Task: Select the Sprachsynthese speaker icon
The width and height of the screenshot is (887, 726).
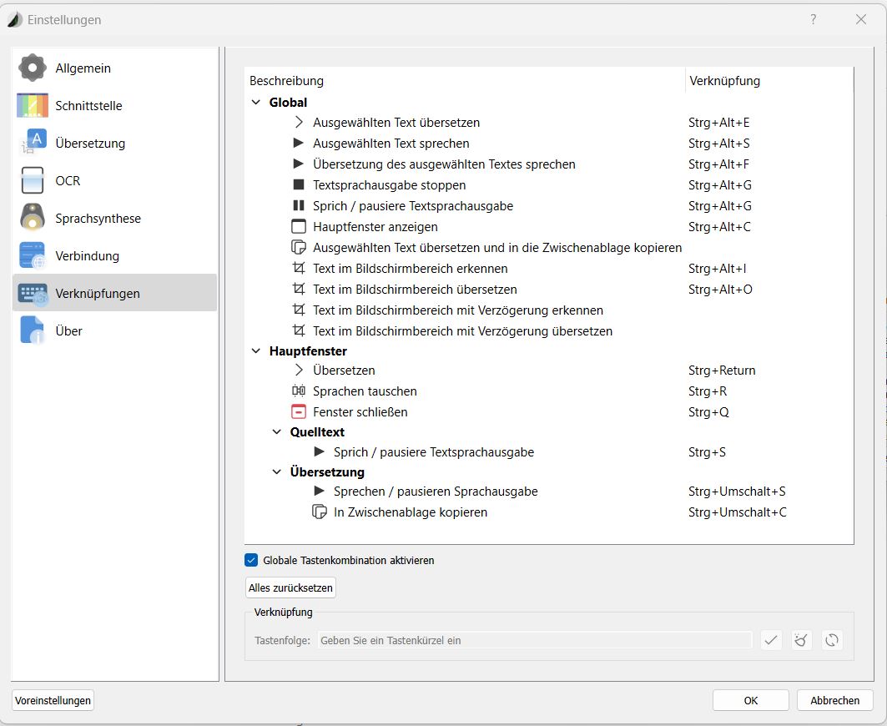Action: [33, 218]
